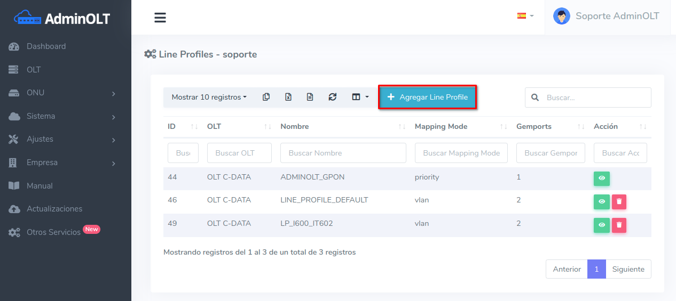Open the Mostrar 10 registros dropdown
Image resolution: width=676 pixels, height=301 pixels.
[209, 97]
